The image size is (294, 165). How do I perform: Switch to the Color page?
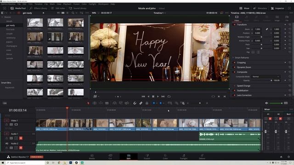click(165, 157)
